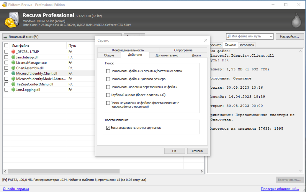Check the box for Jam.Interop.dll
306x192 pixels.
pyautogui.click(x=6, y=57)
